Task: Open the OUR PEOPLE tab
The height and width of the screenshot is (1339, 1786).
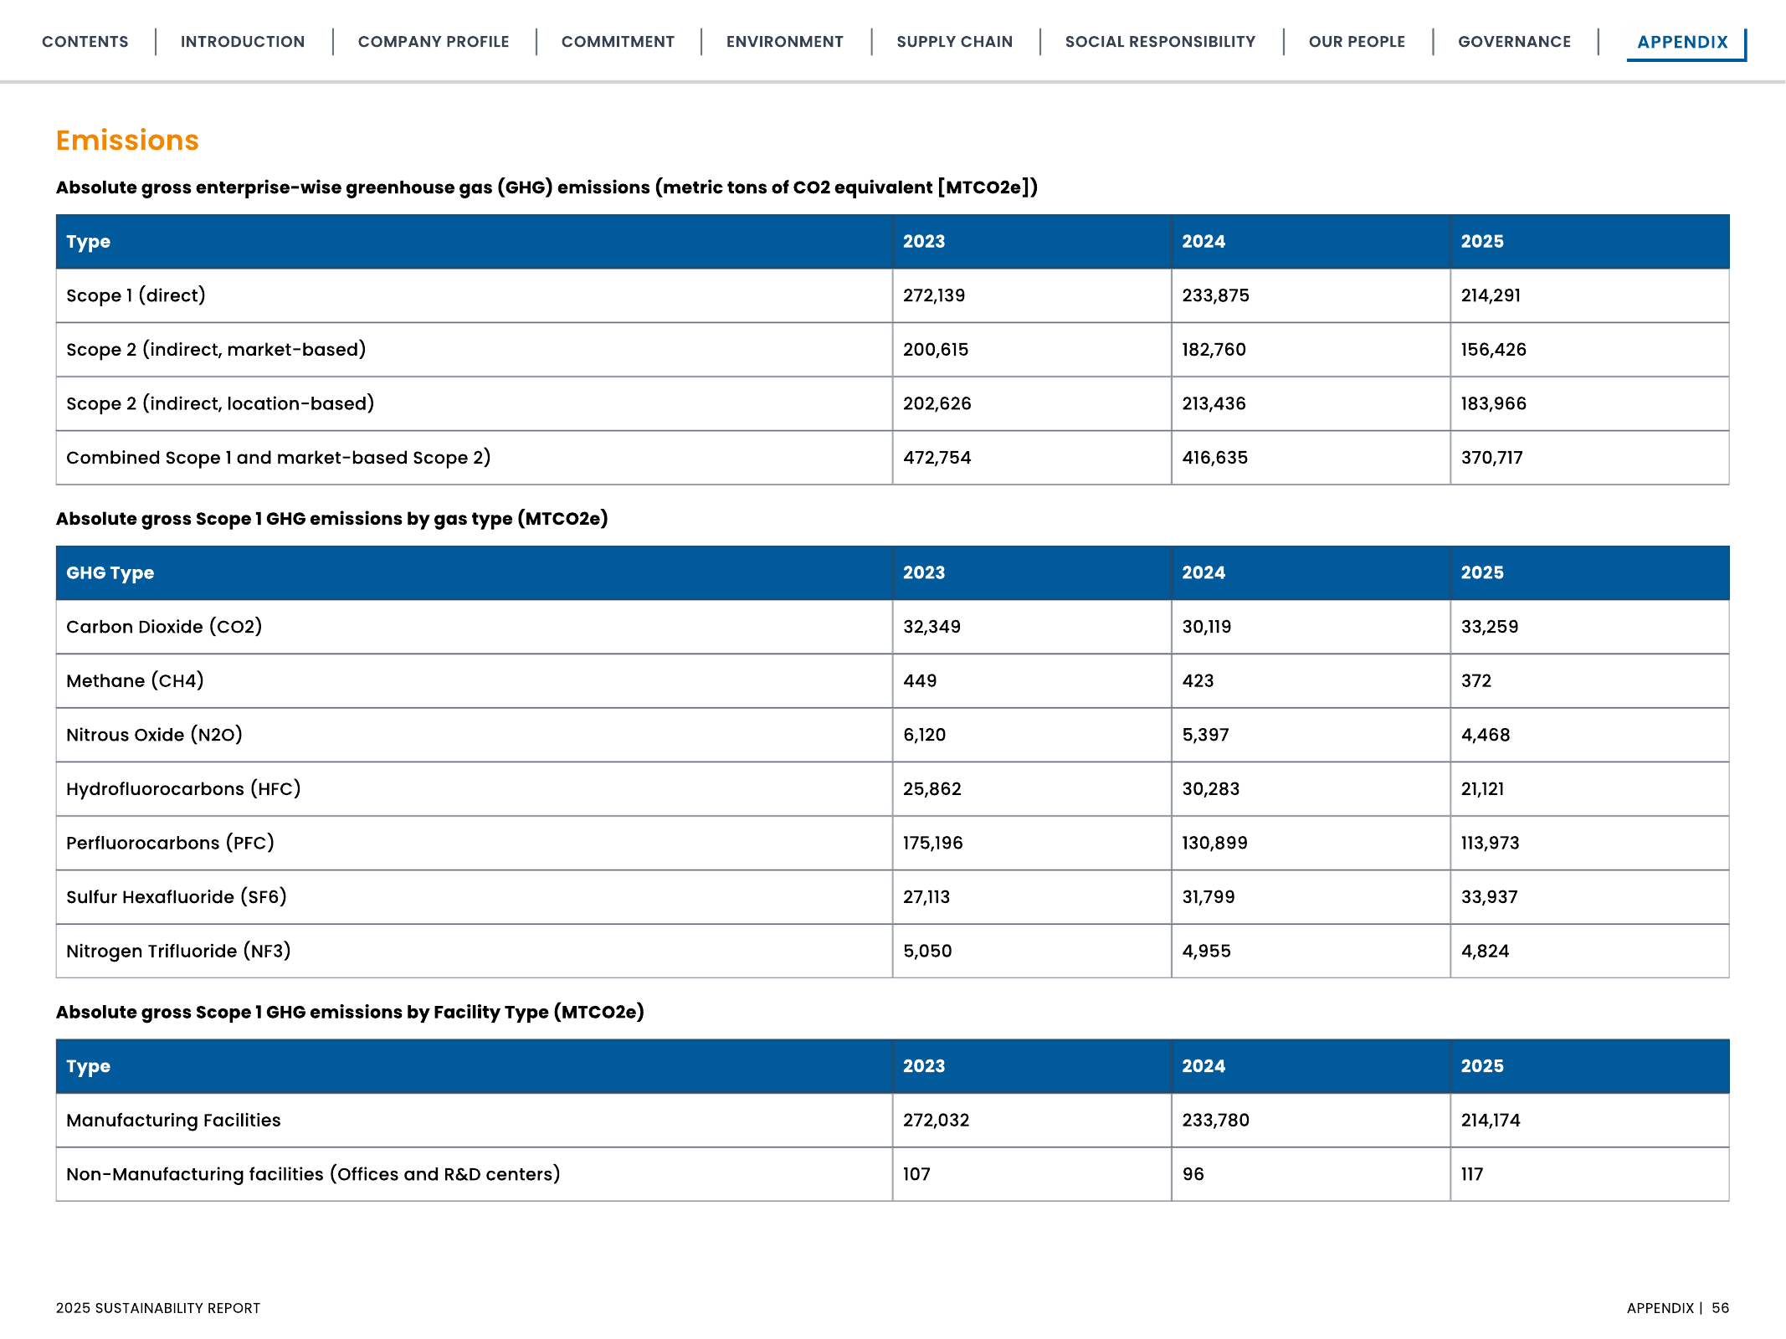Action: [1357, 42]
